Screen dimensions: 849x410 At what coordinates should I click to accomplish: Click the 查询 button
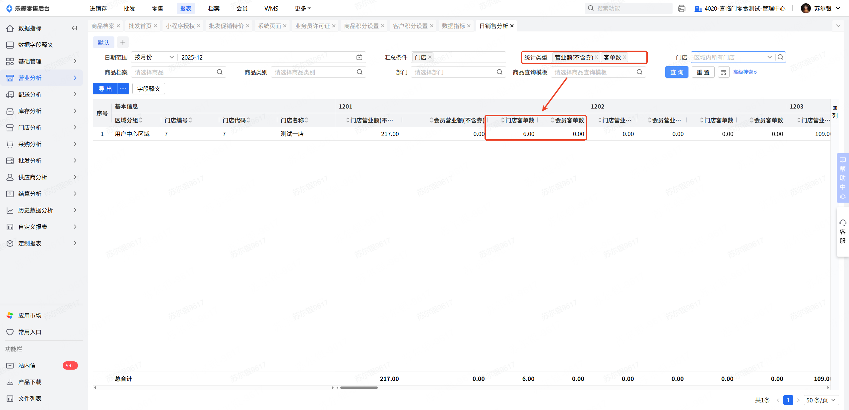(677, 72)
